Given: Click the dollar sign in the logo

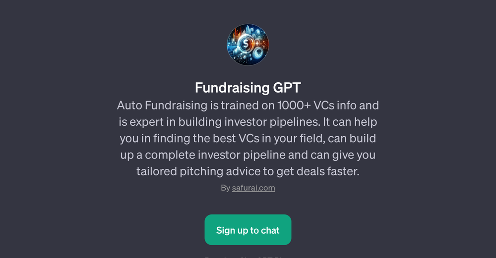Looking at the screenshot, I should tap(246, 44).
